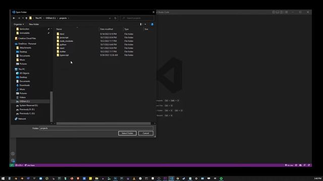Open the Windows Start menu
The width and height of the screenshot is (323, 181).
click(3, 178)
